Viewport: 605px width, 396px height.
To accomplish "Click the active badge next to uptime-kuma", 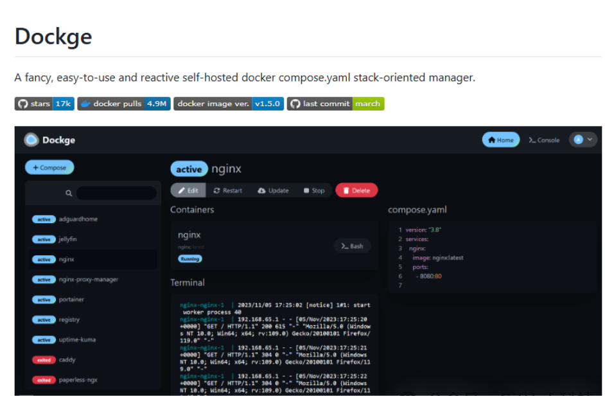I will 44,340.
